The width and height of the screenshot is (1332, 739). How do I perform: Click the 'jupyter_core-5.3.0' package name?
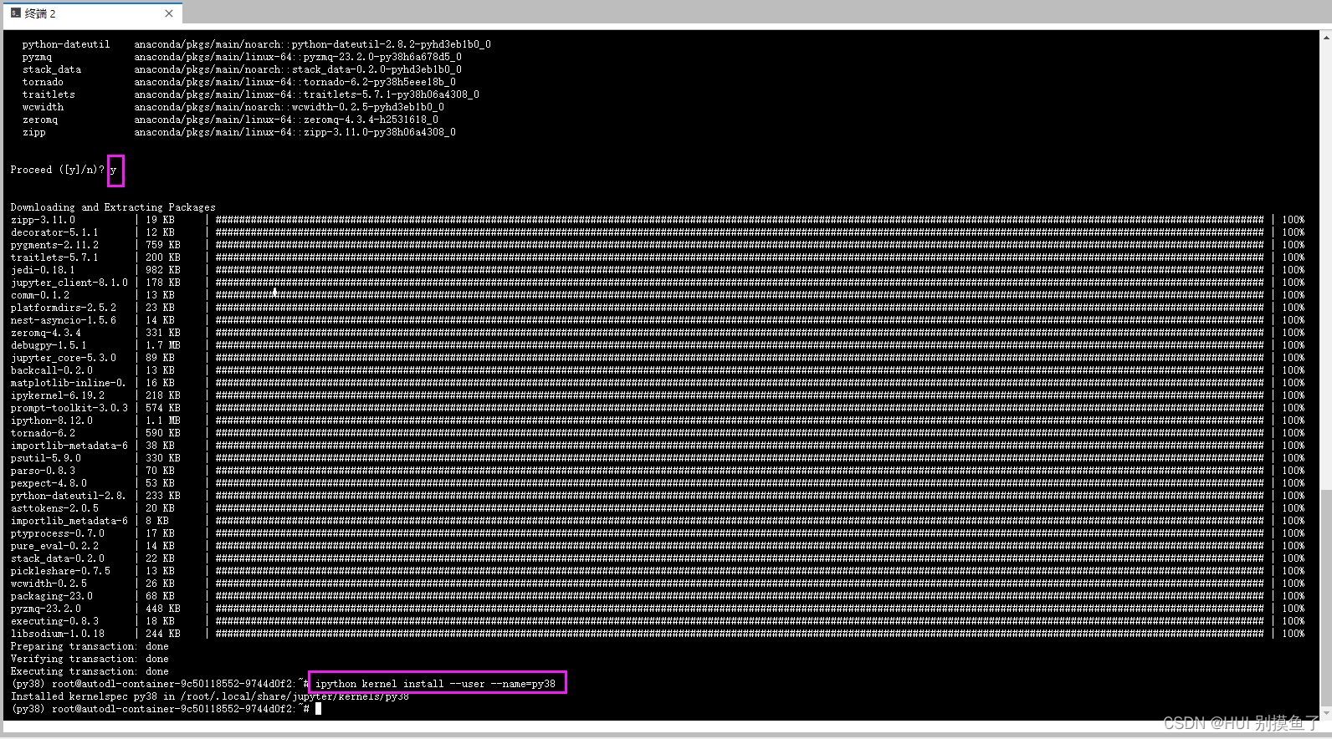click(64, 358)
